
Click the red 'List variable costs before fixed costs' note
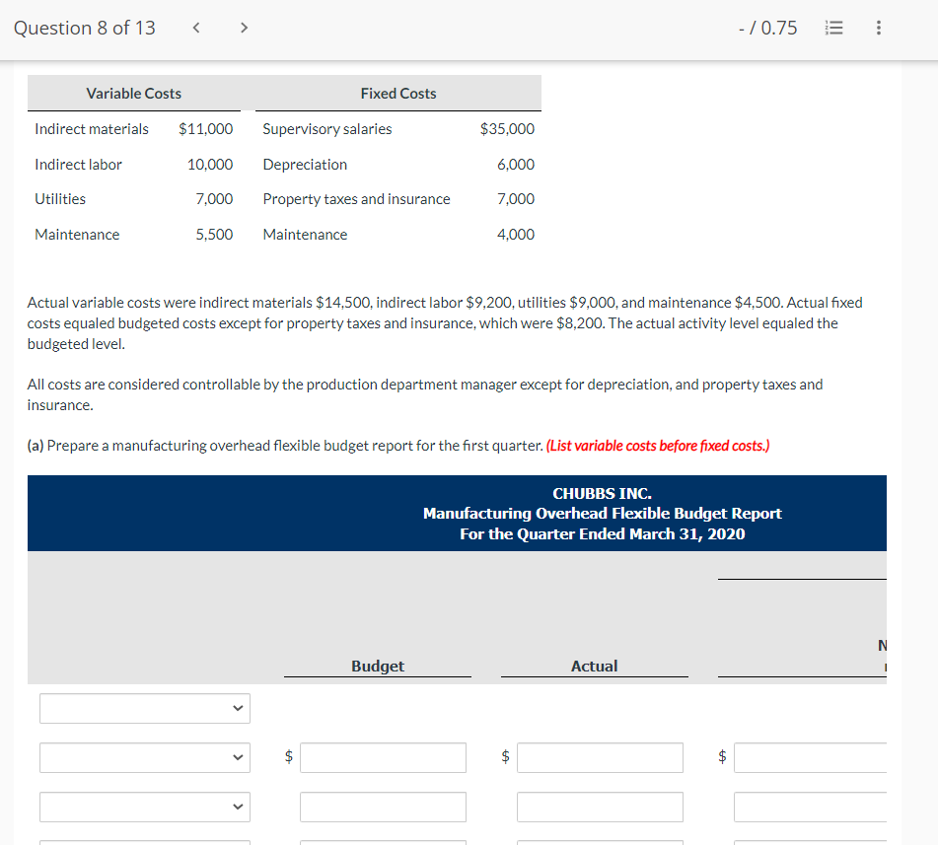658,446
